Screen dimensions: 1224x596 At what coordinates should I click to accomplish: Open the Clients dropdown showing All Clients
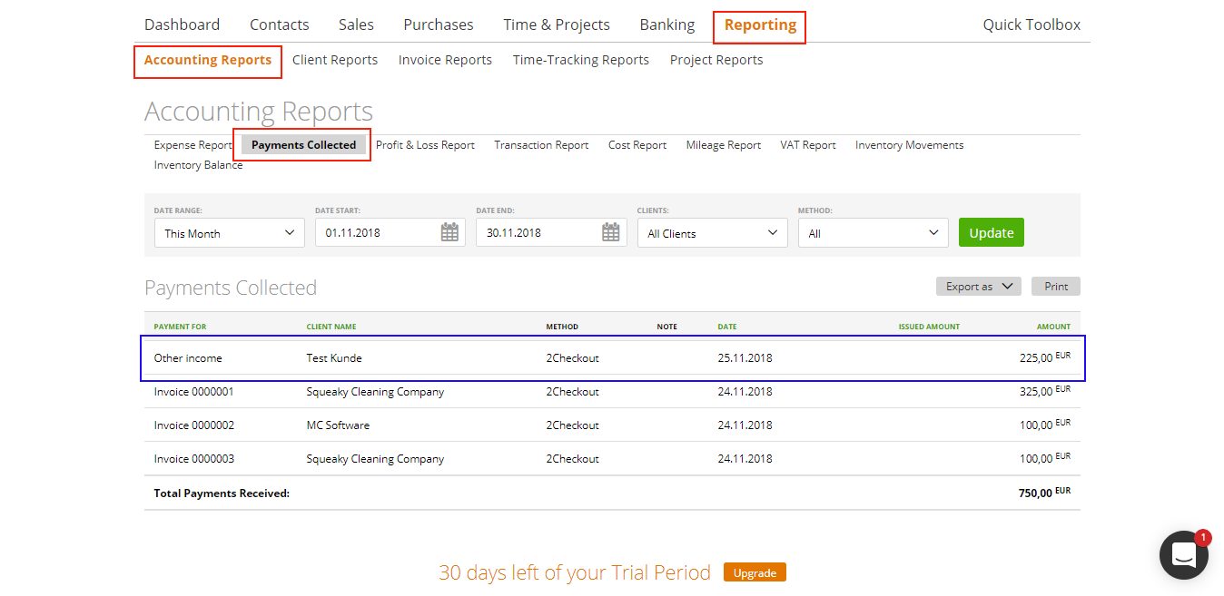pos(712,232)
